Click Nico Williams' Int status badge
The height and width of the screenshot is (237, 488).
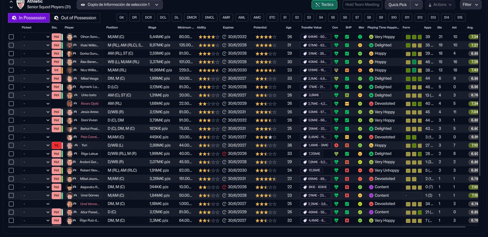click(56, 70)
